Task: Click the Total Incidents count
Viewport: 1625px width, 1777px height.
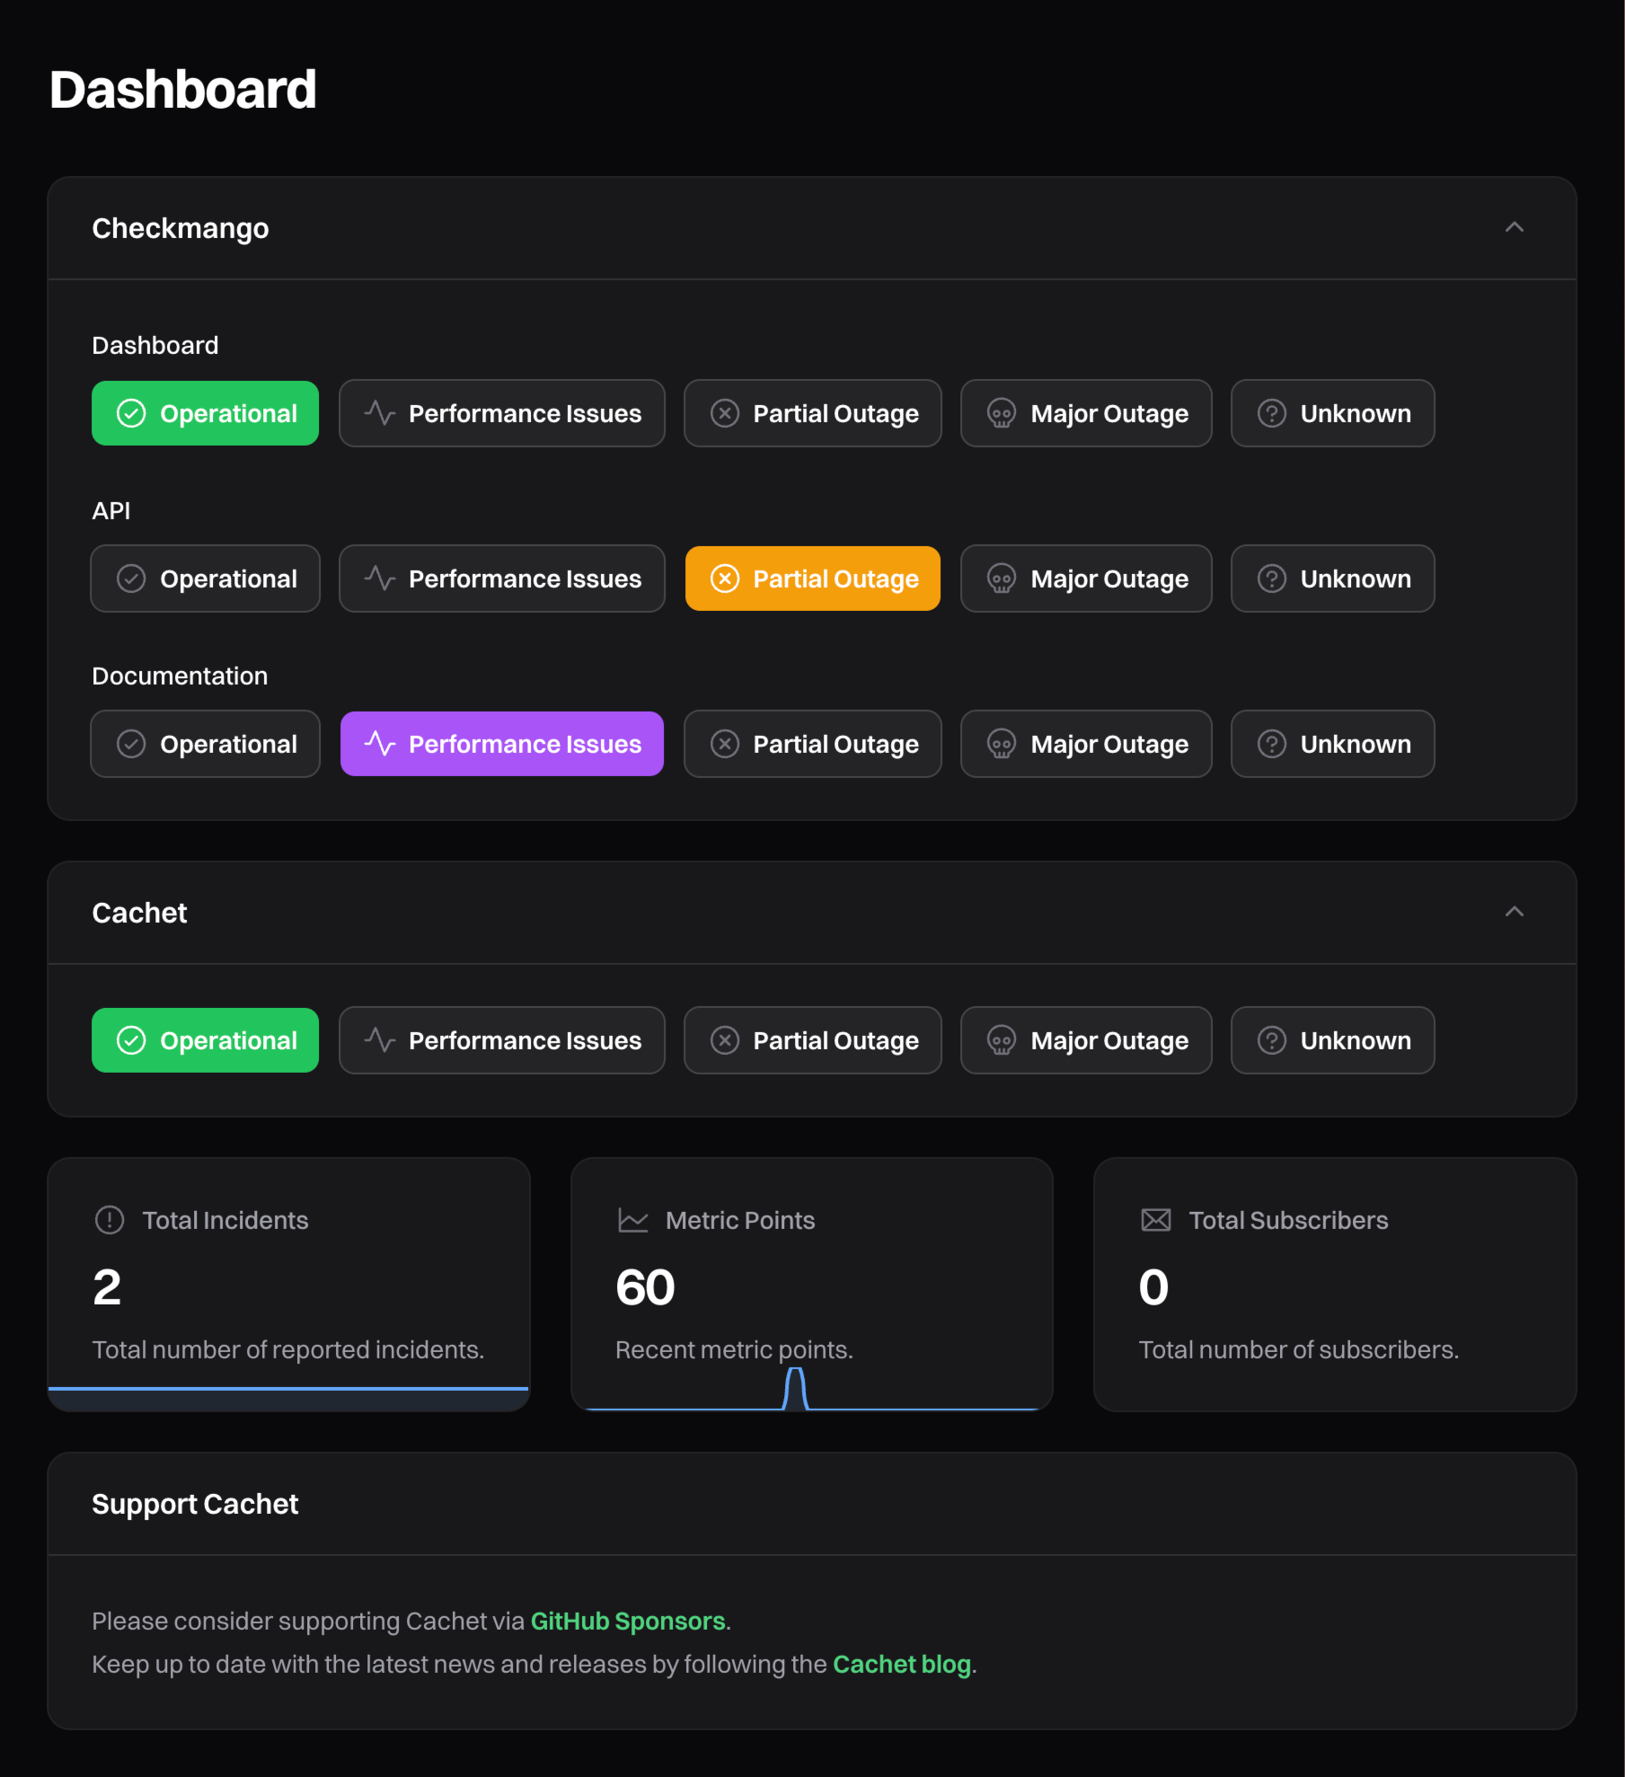Action: (x=107, y=1287)
